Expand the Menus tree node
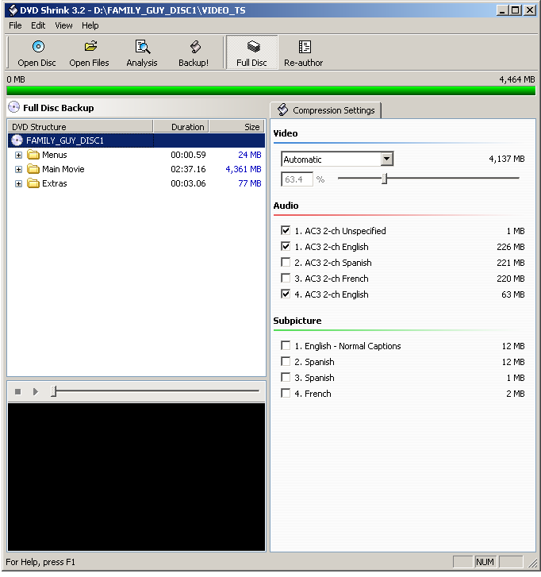 (x=18, y=155)
